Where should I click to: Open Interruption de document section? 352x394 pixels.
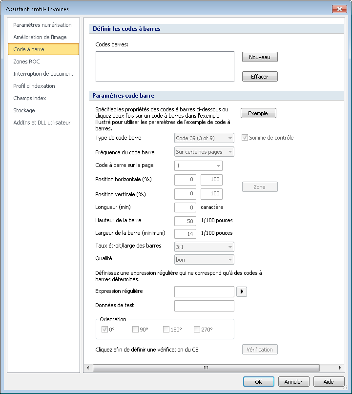[x=43, y=74]
